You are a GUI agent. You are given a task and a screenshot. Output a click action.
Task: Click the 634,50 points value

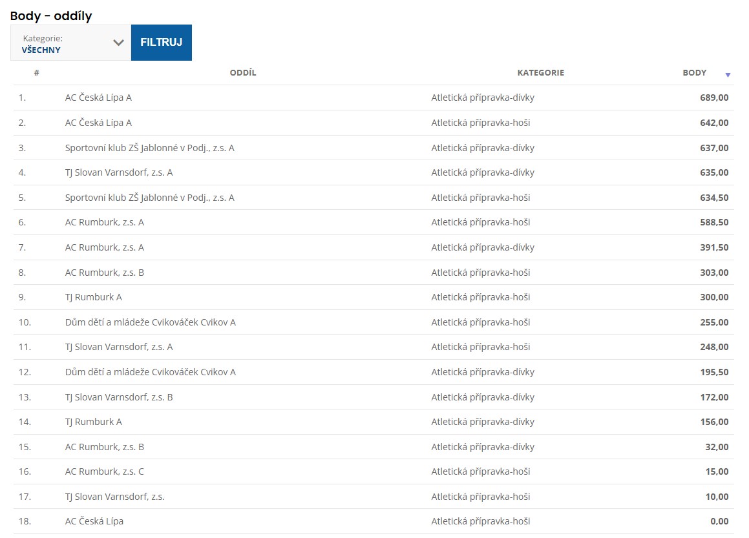pyautogui.click(x=714, y=198)
